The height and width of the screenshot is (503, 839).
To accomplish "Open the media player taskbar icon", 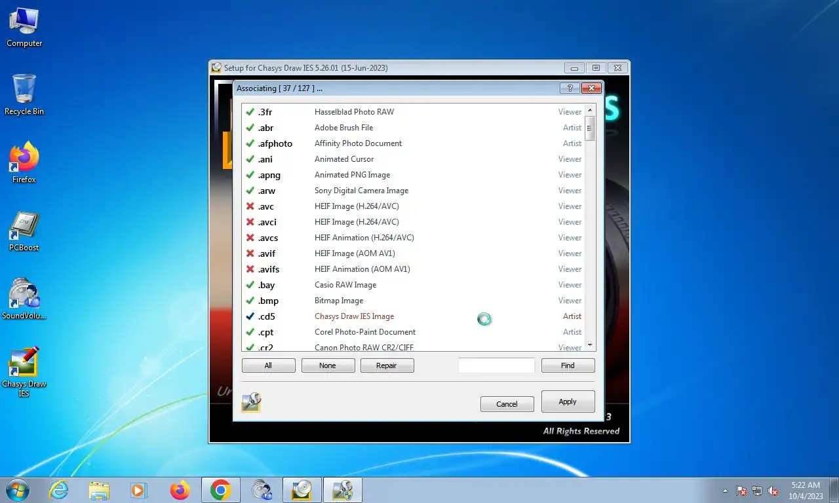I will point(139,490).
